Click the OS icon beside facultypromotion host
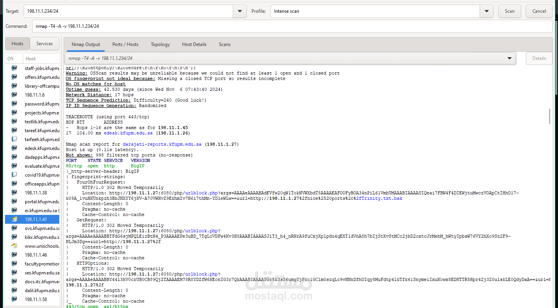This screenshot has height=308, width=558. 14,264
